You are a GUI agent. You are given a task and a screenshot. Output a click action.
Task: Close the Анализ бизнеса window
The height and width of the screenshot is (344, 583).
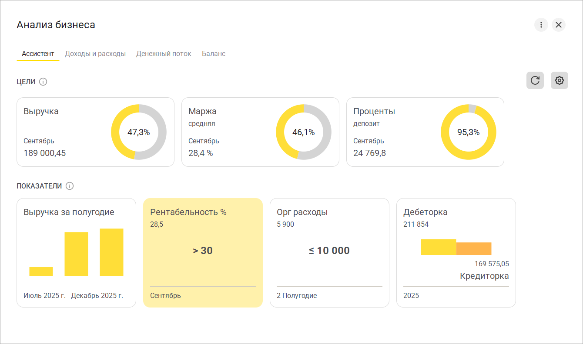[x=559, y=25]
